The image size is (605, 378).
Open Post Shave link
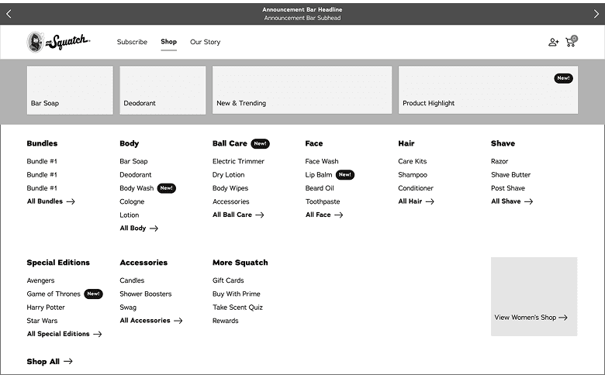508,188
